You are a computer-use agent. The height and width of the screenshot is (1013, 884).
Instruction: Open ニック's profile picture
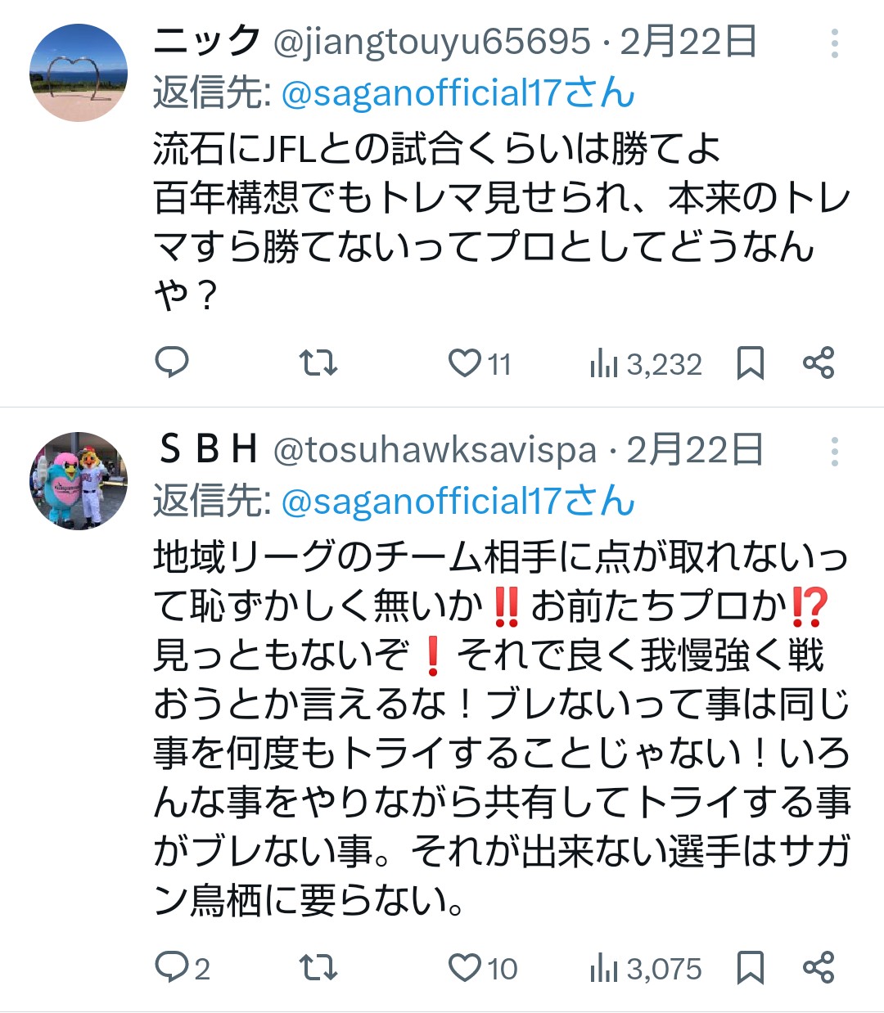79,73
